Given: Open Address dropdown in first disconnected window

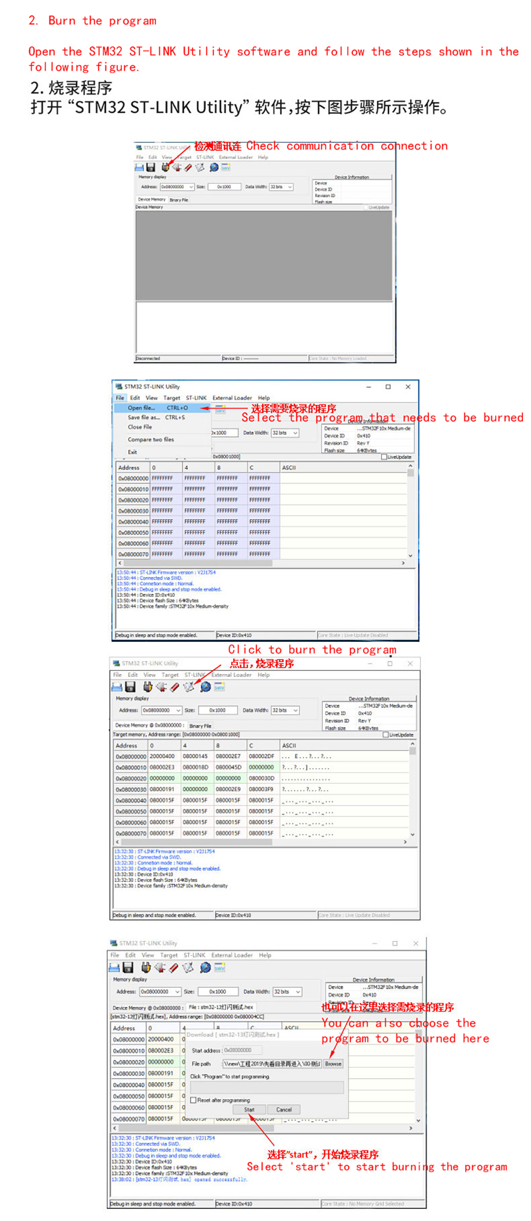Looking at the screenshot, I should [190, 187].
